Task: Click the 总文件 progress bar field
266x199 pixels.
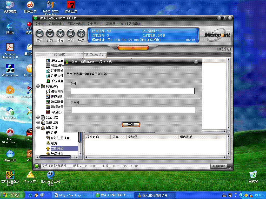Action: click(133, 110)
